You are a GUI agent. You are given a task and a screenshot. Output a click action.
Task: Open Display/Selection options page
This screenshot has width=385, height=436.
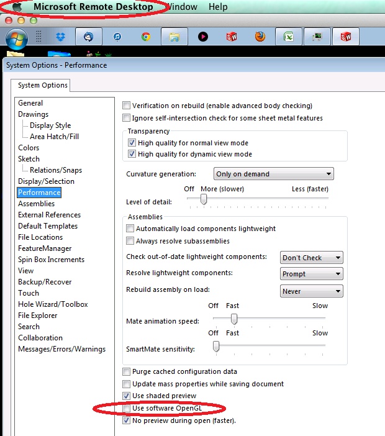(46, 181)
